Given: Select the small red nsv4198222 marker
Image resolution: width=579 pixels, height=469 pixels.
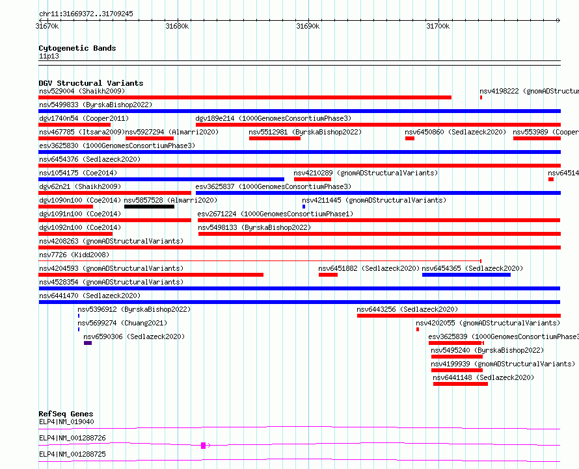Looking at the screenshot, I should tap(481, 97).
